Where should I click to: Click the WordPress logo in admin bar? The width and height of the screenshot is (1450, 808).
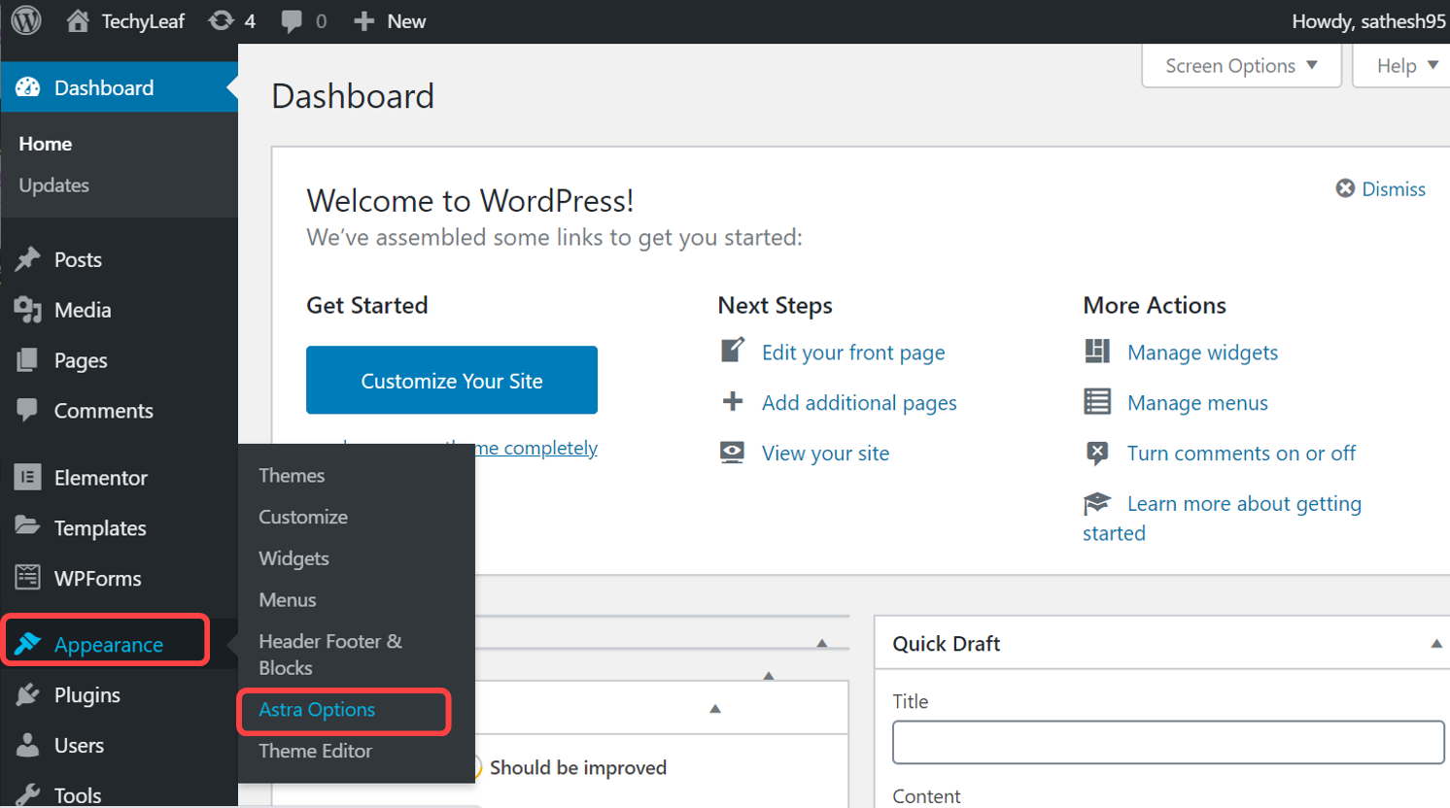[26, 20]
